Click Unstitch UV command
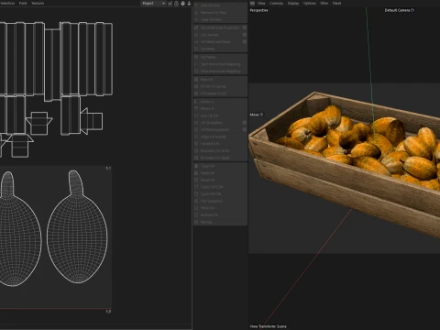The image size is (440, 330). [220, 144]
